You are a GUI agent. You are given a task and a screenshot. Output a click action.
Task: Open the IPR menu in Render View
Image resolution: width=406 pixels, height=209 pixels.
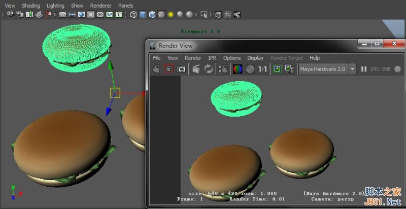[212, 58]
